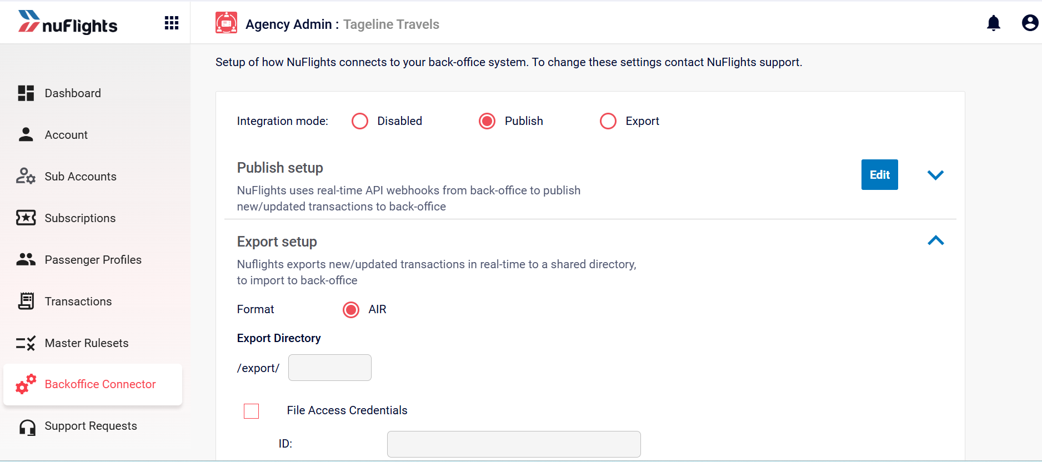Screen dimensions: 1042x462
Task: Open user profile account menu
Action: coord(1030,23)
